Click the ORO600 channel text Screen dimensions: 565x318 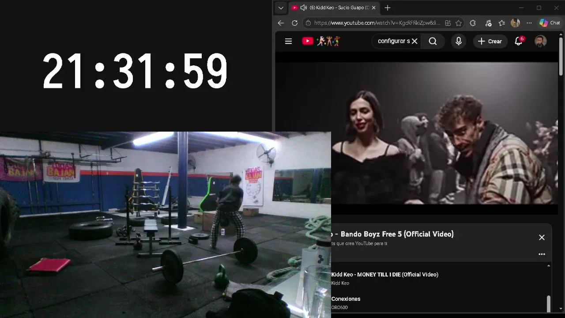coord(339,307)
